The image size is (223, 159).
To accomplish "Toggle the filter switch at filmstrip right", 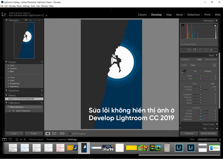I will coord(220,140).
